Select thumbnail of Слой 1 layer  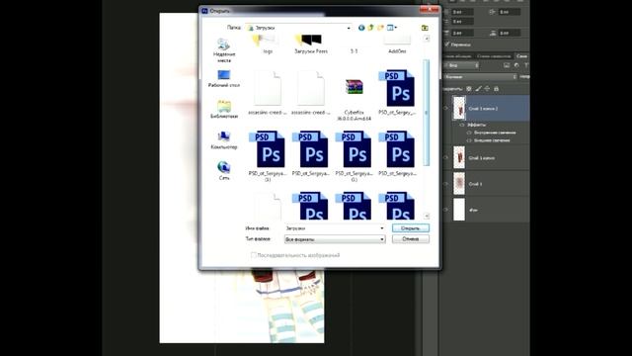click(459, 183)
